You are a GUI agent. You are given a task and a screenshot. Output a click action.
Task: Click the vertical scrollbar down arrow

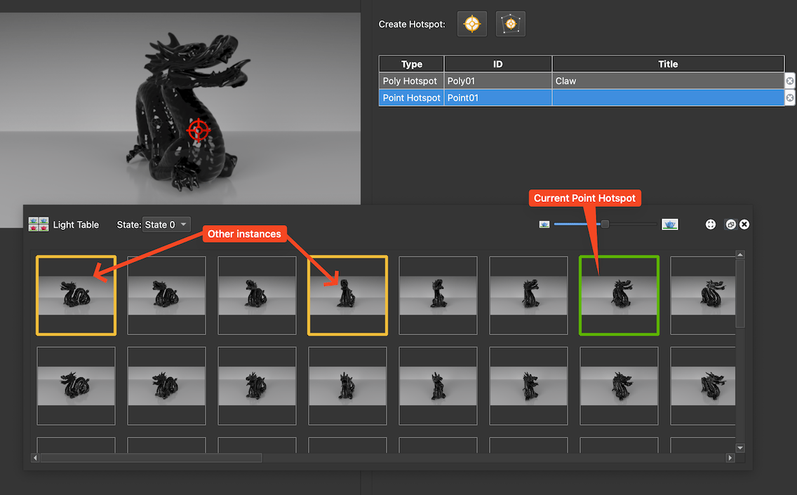pos(739,447)
